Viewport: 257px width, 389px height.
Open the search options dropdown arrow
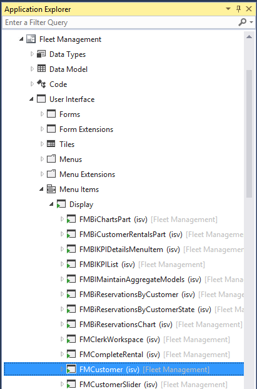click(251, 23)
